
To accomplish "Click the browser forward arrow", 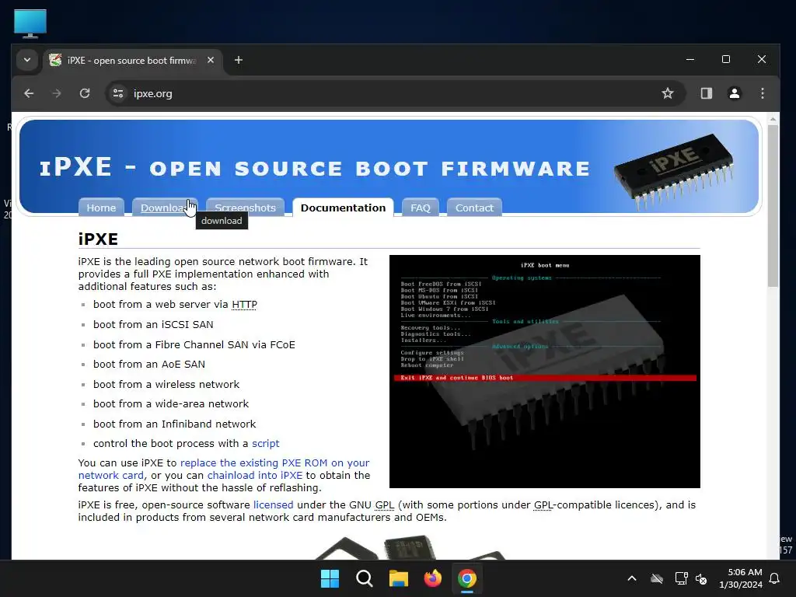I will pos(56,93).
